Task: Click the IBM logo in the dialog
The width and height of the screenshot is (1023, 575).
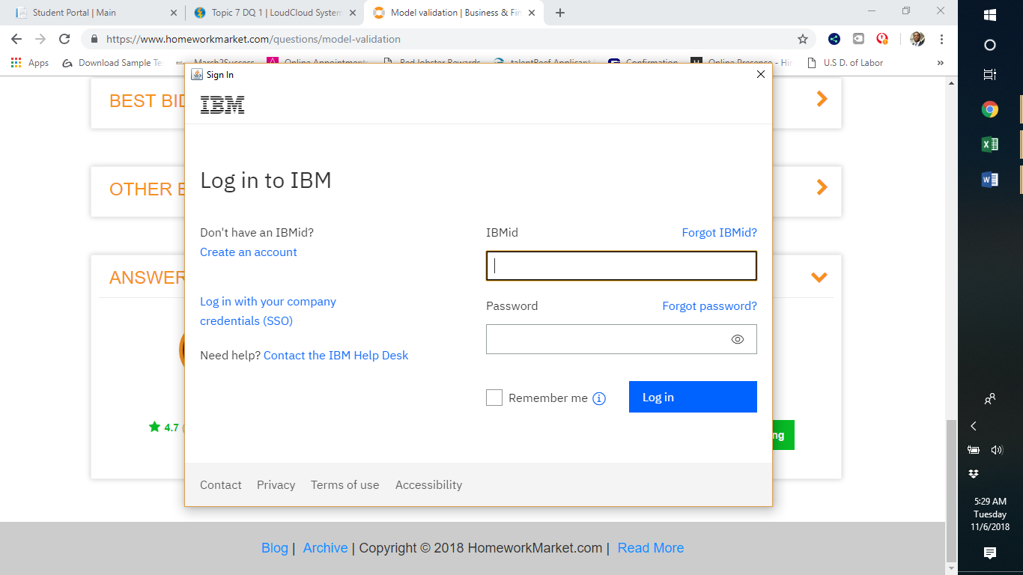Action: tap(222, 105)
